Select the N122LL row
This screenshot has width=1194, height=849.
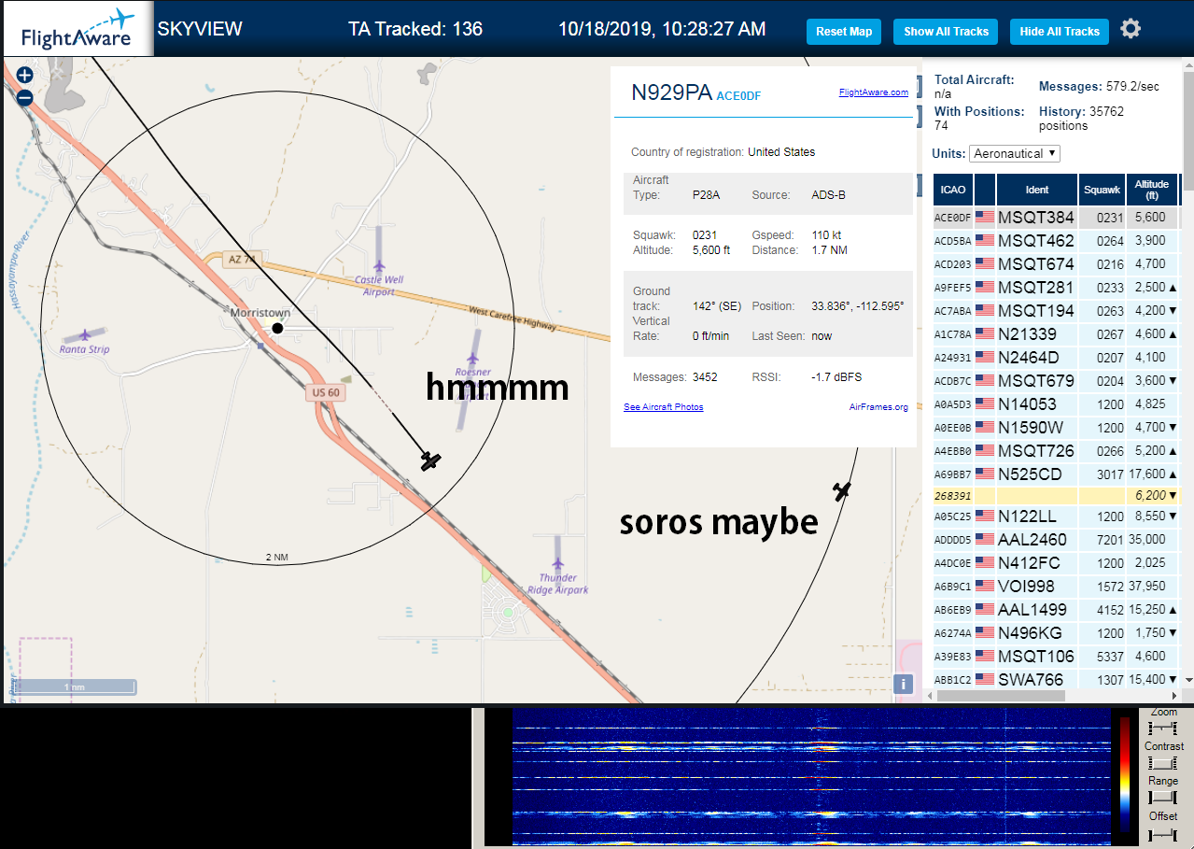pos(1057,516)
